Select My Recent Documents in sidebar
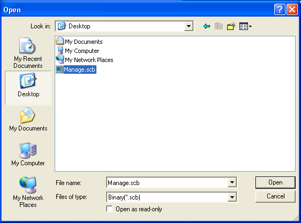Image resolution: width=301 pixels, height=223 pixels. [x=28, y=53]
